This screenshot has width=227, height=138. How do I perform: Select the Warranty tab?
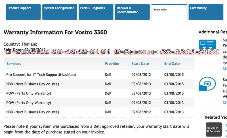point(169,13)
